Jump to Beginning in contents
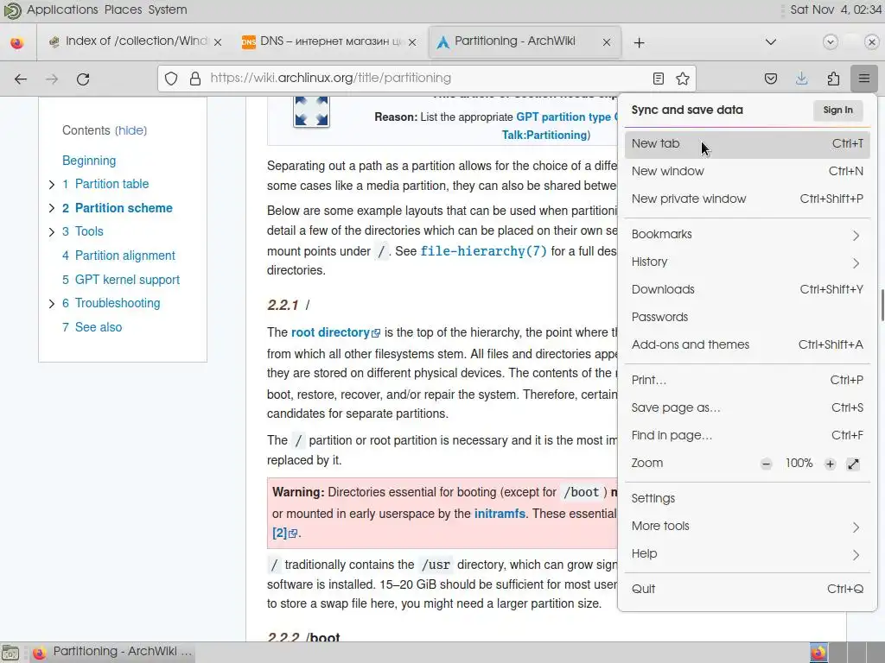This screenshot has width=885, height=663. coord(89,161)
